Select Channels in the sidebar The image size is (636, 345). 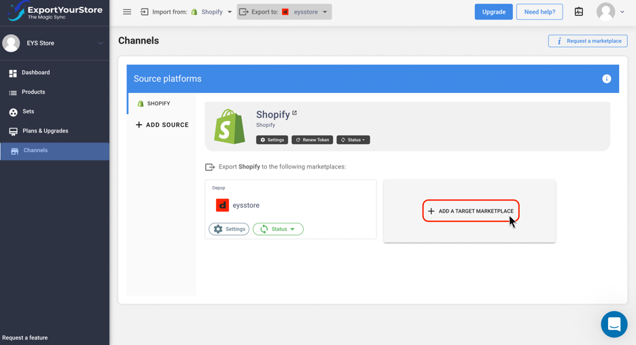tap(55, 151)
